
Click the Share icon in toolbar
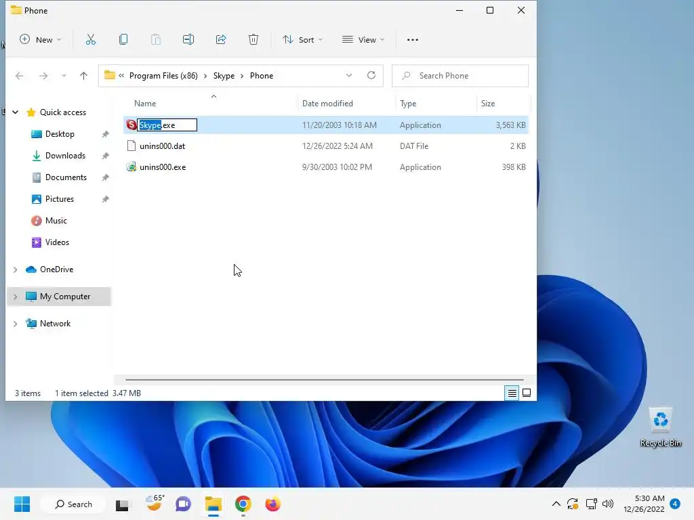(x=221, y=40)
